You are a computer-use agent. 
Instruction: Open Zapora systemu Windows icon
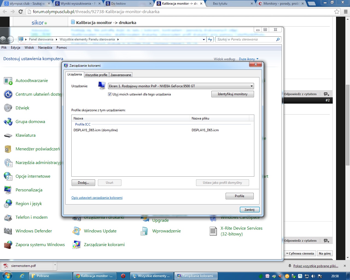point(8,245)
